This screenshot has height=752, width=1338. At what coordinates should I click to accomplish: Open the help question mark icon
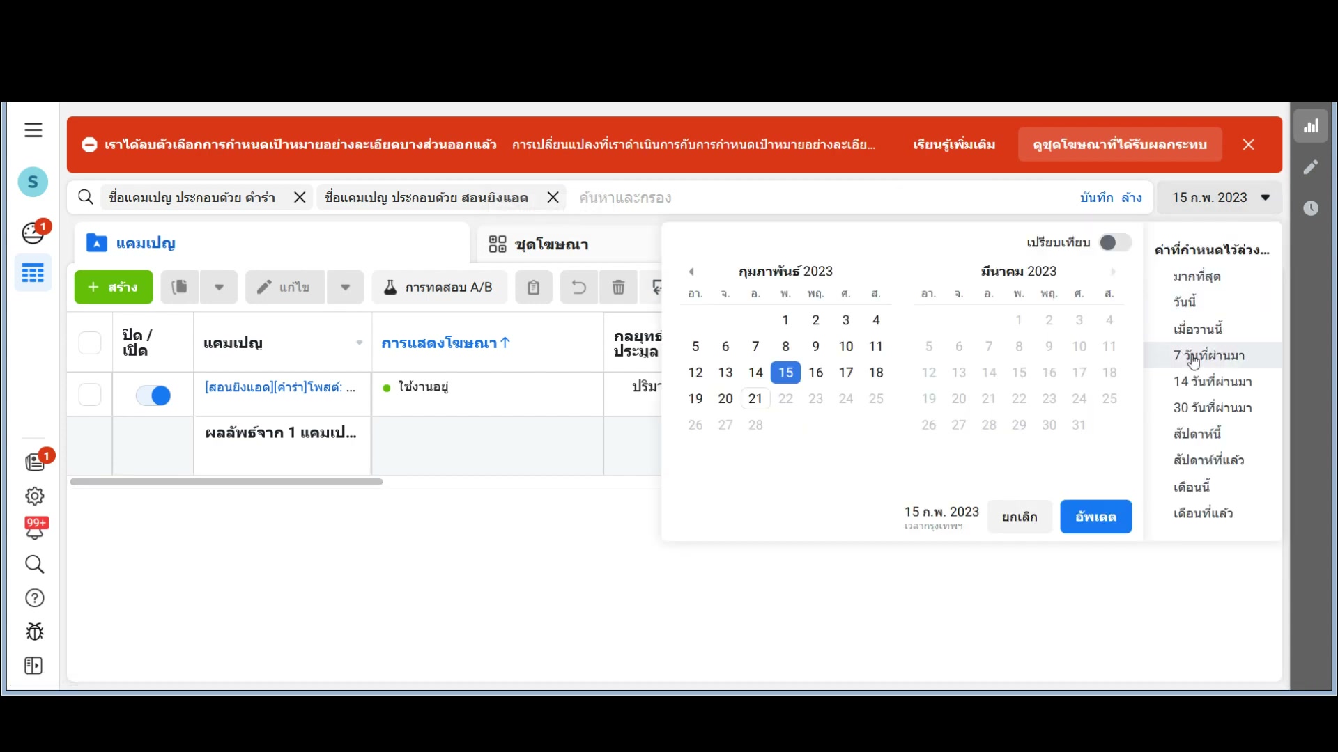tap(34, 598)
